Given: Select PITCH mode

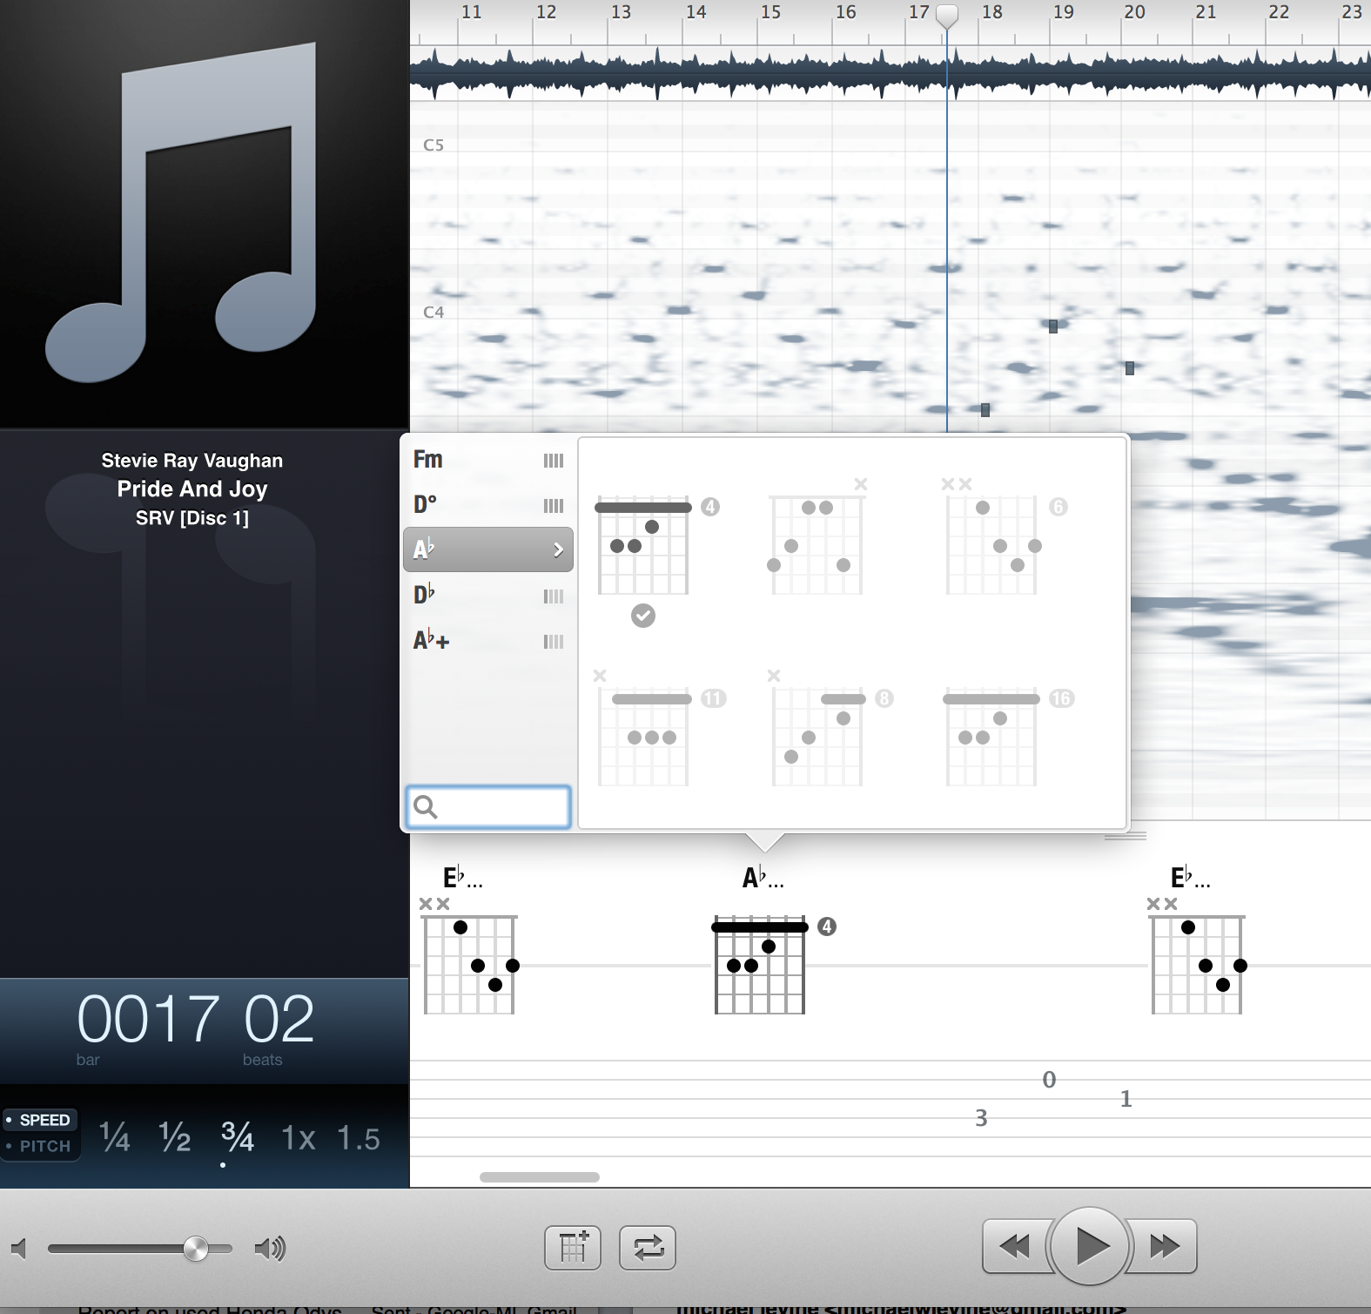Looking at the screenshot, I should point(39,1146).
